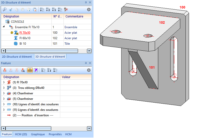
Task: Select the Feature bottom tab
Action: click(7, 134)
